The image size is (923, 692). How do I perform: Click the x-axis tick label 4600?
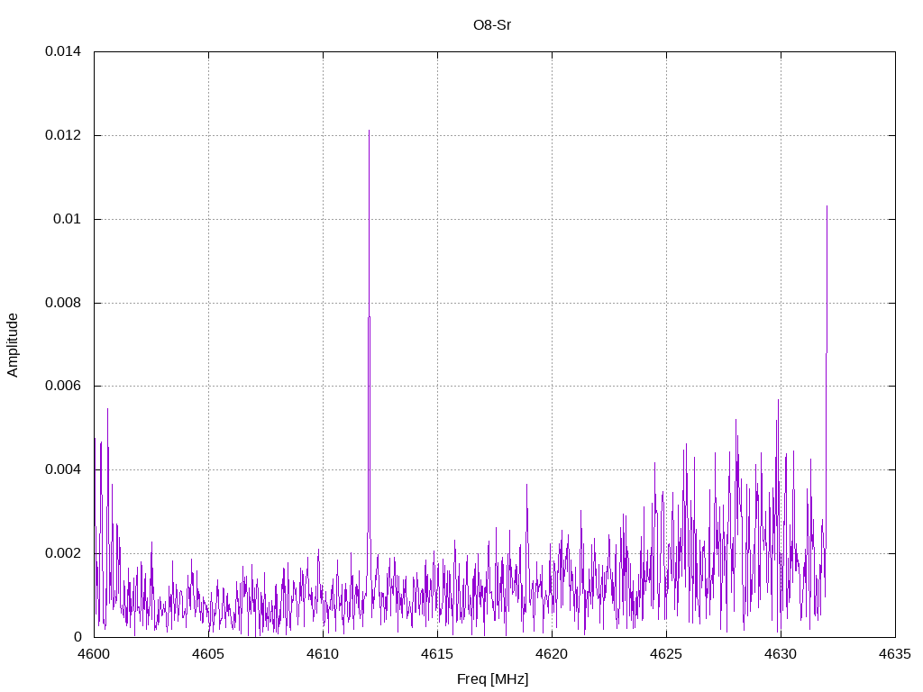pos(94,654)
